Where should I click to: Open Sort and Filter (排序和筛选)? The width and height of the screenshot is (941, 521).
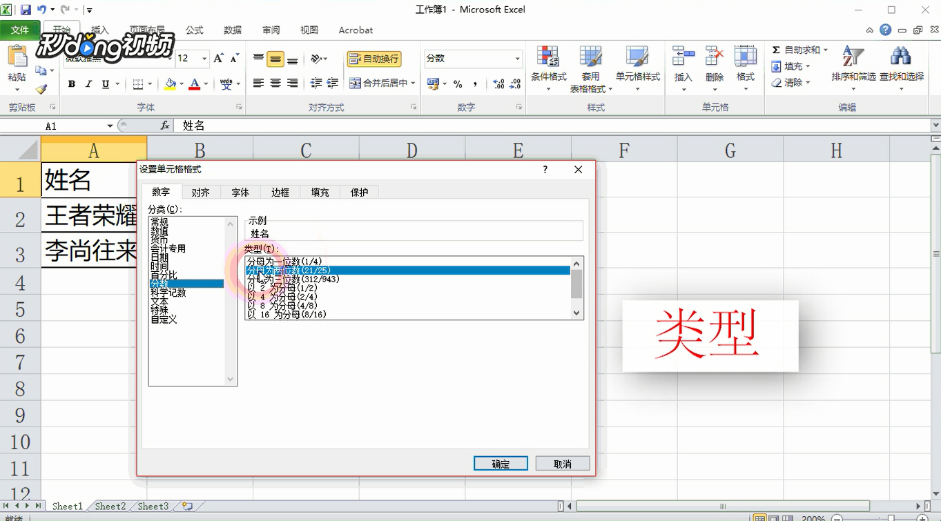853,69
